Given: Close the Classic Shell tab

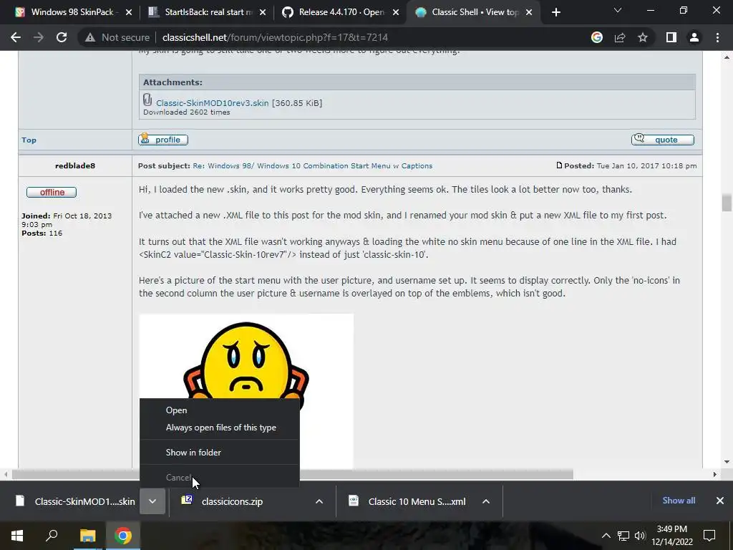Looking at the screenshot, I should [x=529, y=13].
